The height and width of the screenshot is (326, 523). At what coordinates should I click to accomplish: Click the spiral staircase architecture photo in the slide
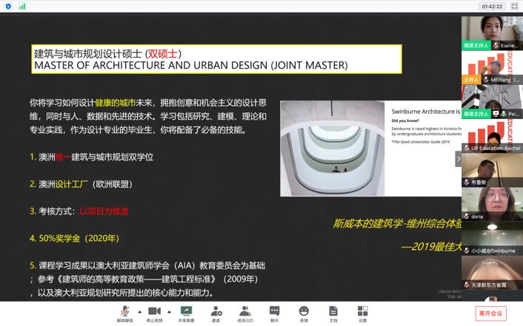click(332, 149)
